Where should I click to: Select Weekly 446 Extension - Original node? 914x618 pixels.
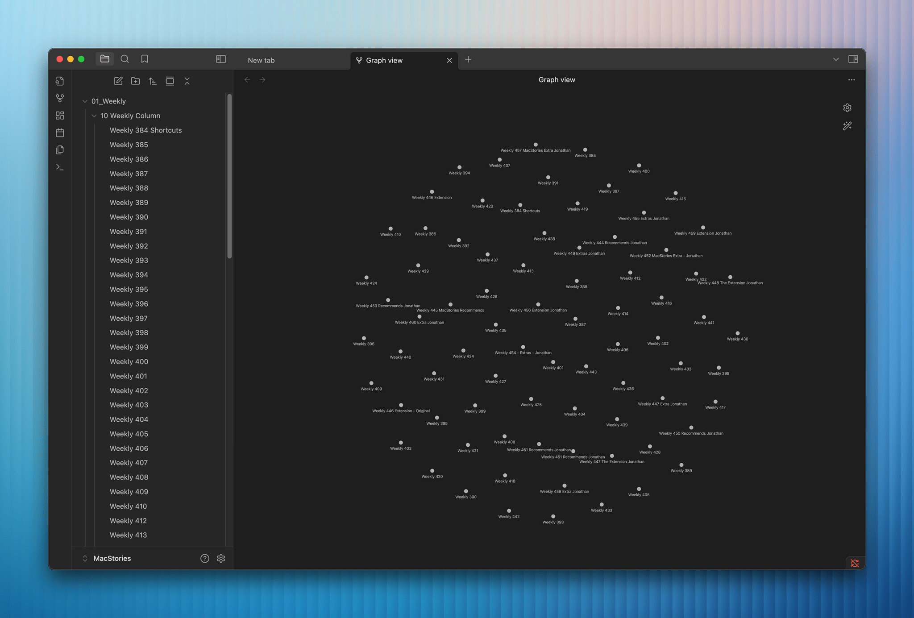click(x=401, y=405)
